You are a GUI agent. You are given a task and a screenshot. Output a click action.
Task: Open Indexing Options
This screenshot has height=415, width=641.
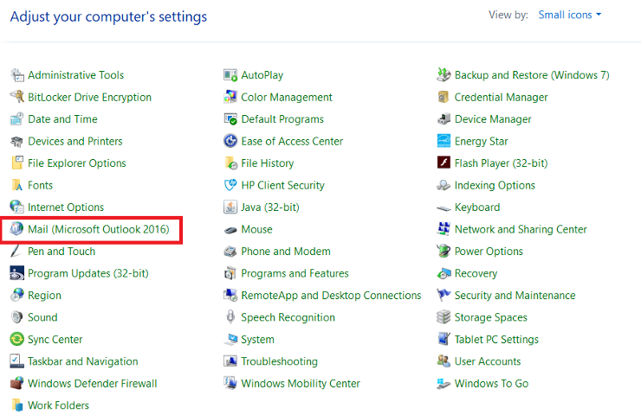click(x=495, y=185)
